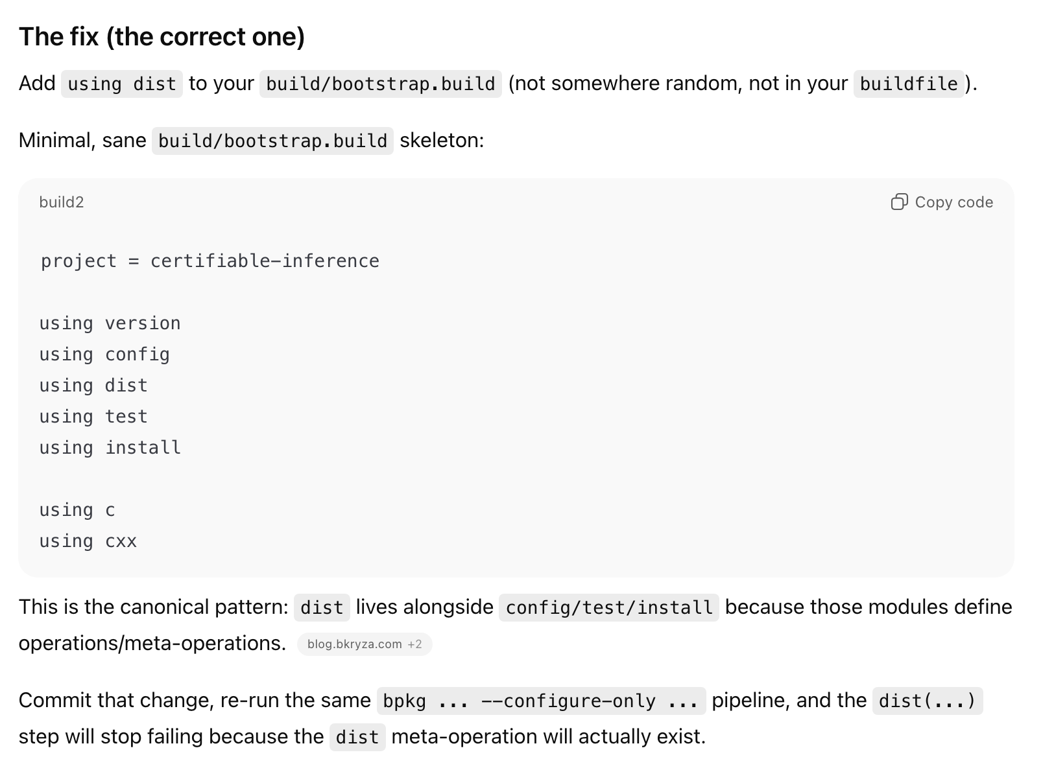Click the inline "dist(...)" code snippet

(927, 701)
